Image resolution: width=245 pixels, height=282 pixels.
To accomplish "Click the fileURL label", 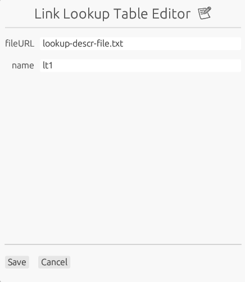I will pyautogui.click(x=20, y=44).
